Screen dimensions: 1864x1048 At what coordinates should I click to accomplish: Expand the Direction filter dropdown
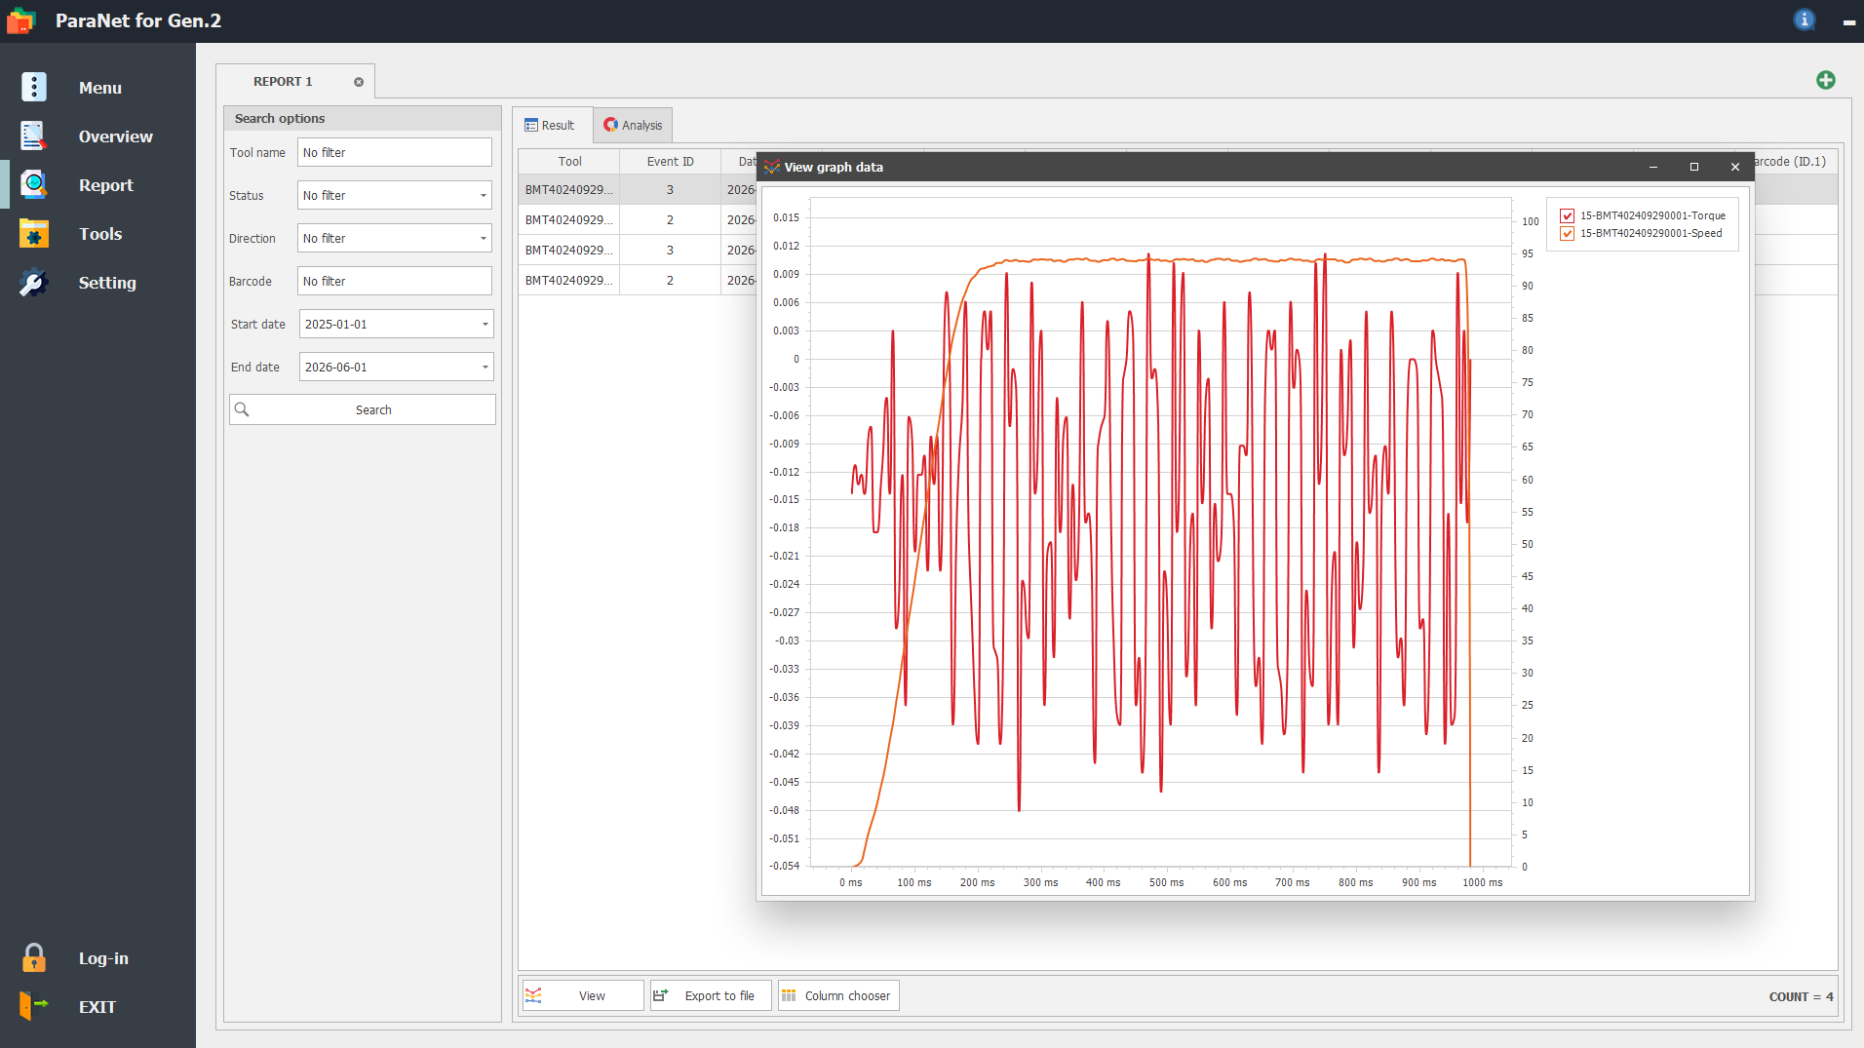pos(484,238)
